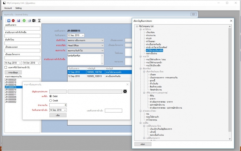This screenshot has height=151, width=241.
Task: Select the Debit radio button
Action: point(51,96)
